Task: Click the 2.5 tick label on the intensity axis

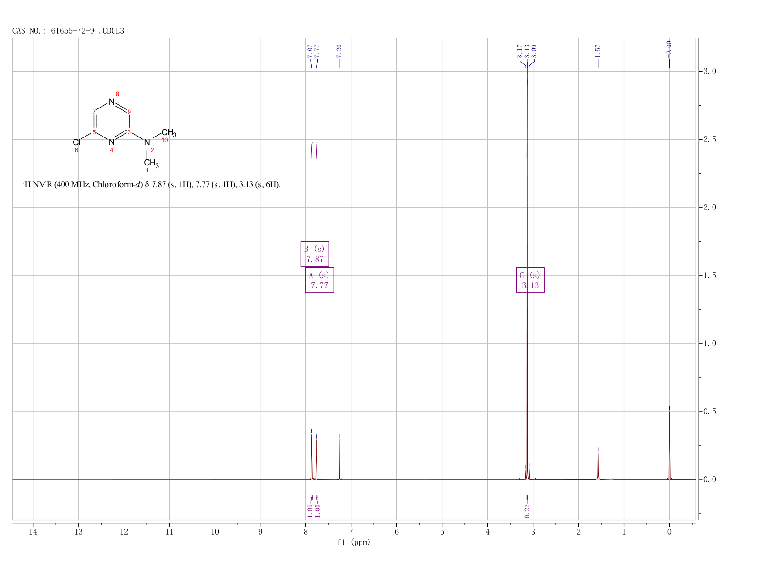Action: click(x=710, y=139)
